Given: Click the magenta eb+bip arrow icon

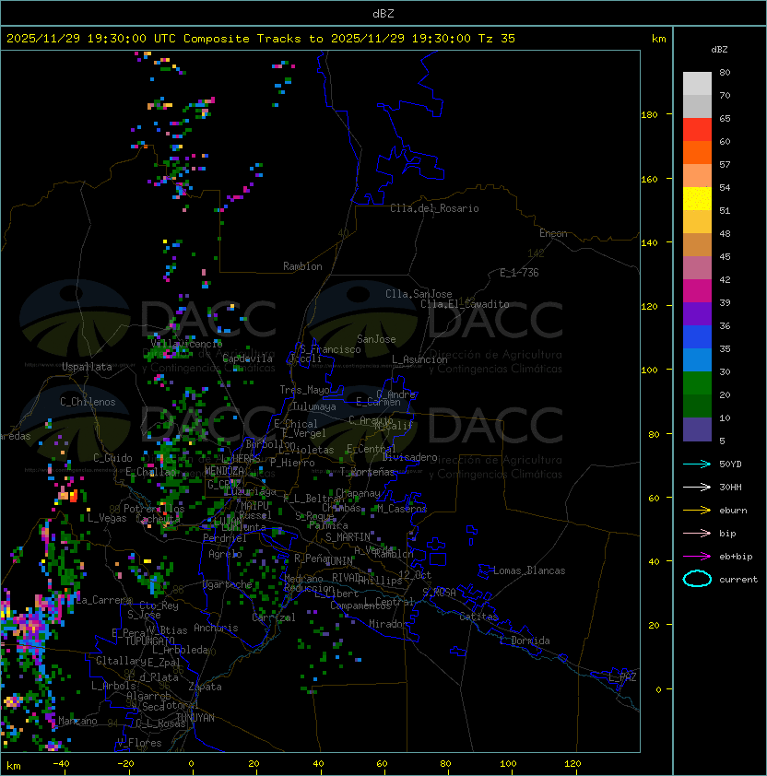Looking at the screenshot, I should click(x=697, y=557).
